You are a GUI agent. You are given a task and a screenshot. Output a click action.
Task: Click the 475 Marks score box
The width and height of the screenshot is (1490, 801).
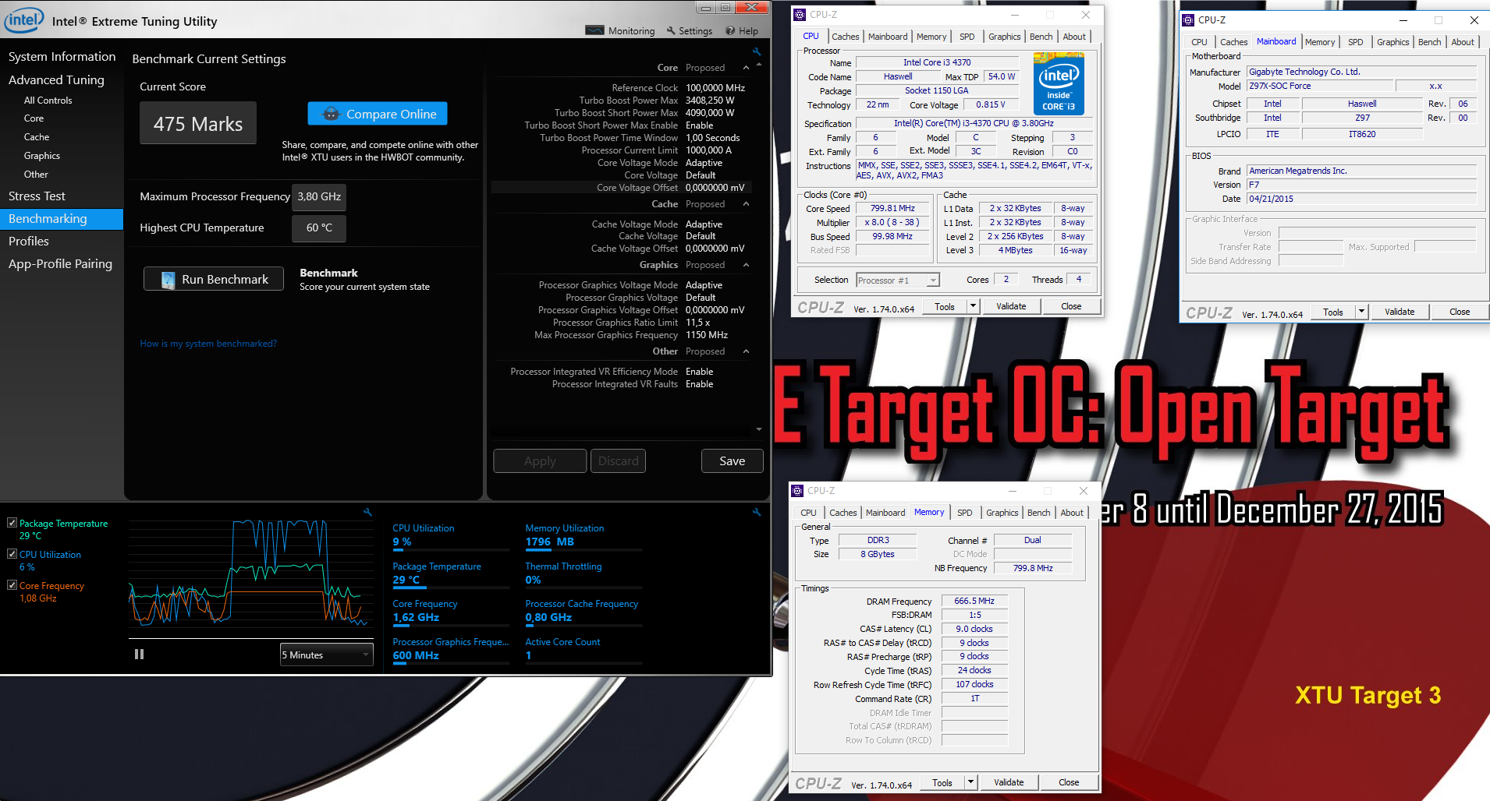(198, 123)
